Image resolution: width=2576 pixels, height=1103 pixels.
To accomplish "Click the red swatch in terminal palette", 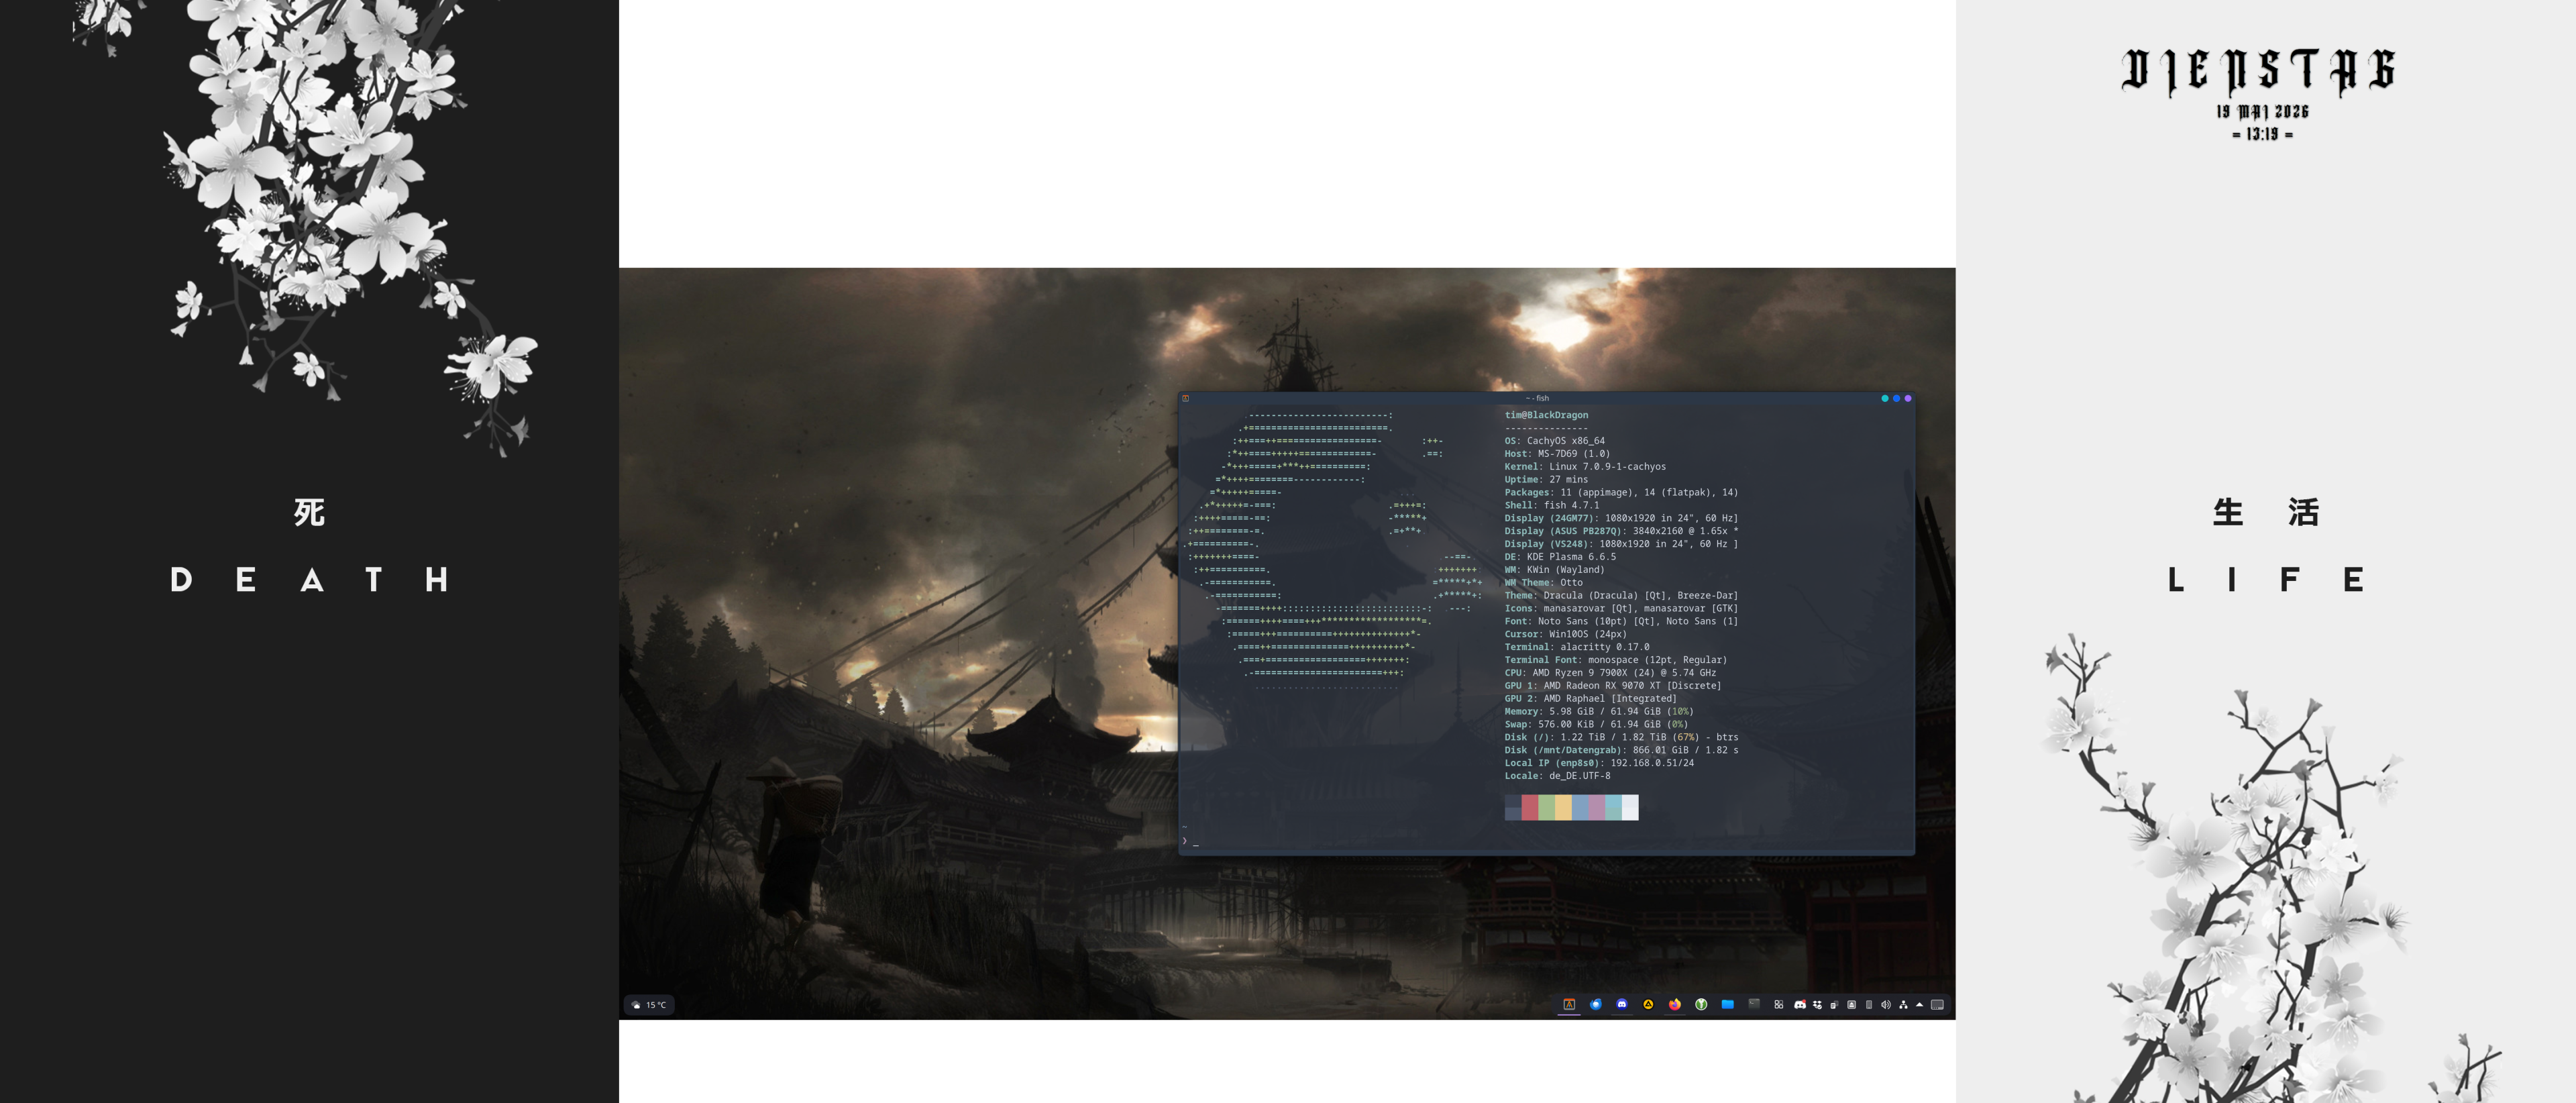I will [x=1530, y=807].
